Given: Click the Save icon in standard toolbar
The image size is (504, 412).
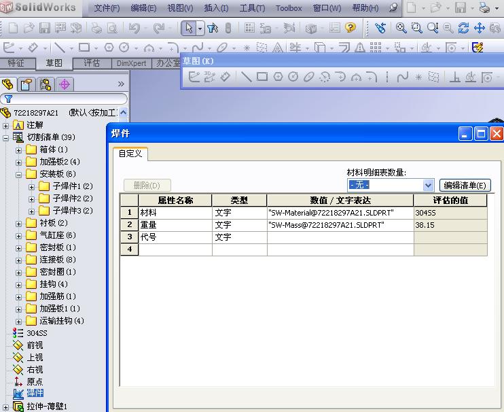Looking at the screenshot, I should [x=45, y=28].
